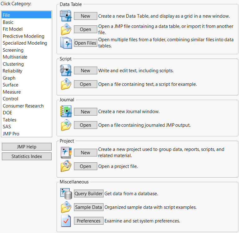Select the Screening category

click(26, 50)
